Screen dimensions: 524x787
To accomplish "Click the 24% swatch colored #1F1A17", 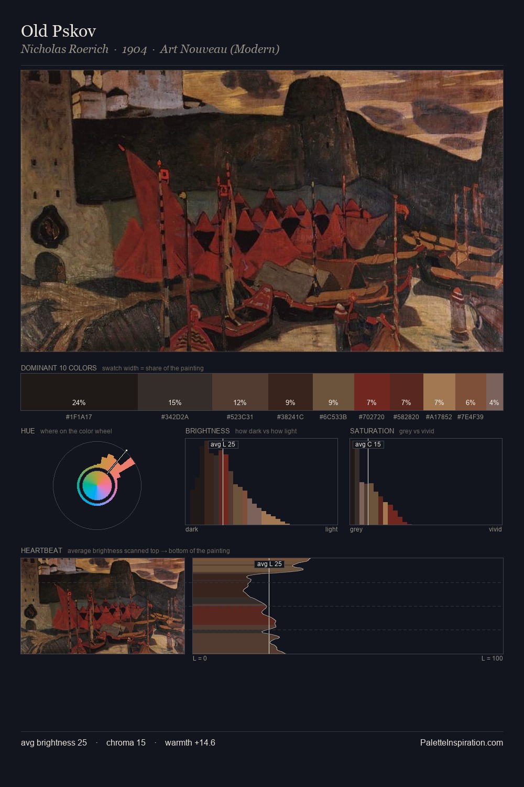I will [79, 391].
